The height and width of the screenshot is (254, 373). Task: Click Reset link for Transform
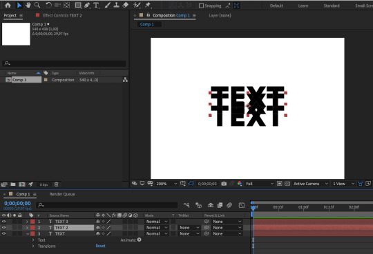point(100,246)
